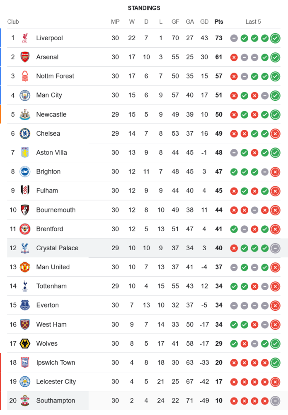Click the Man City crest icon

[x=25, y=95]
